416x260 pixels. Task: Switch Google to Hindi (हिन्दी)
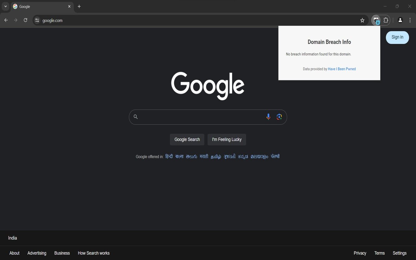[x=169, y=157]
